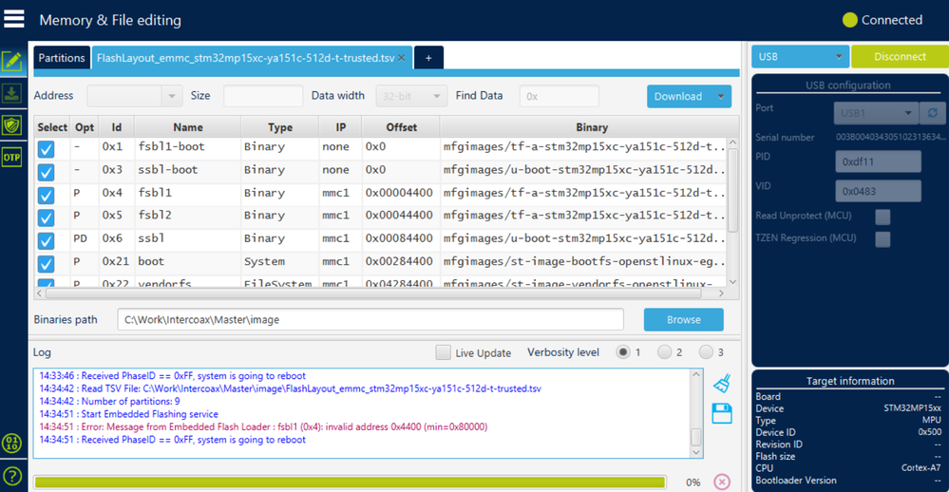The height and width of the screenshot is (492, 949).
Task: Refresh the USB port list
Action: pos(933,113)
